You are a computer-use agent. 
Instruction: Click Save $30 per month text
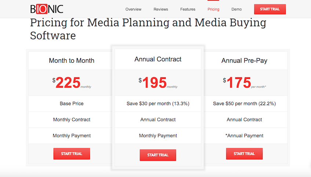pos(158,103)
